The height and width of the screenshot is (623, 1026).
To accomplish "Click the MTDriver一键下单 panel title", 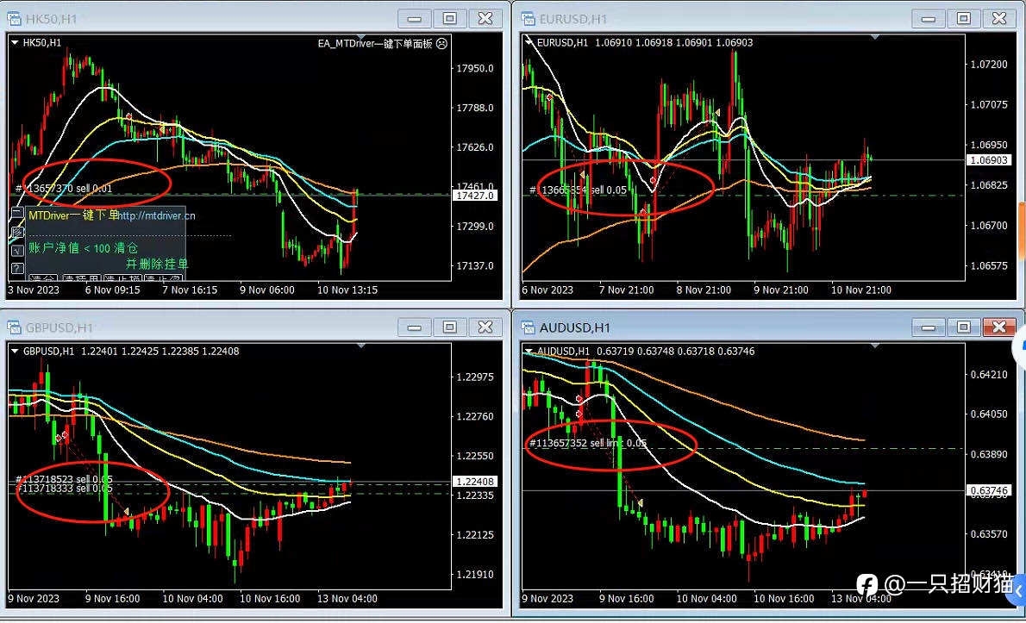I will (73, 215).
